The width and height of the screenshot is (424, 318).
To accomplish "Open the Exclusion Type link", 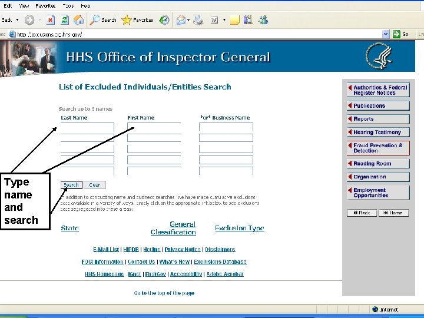I will pyautogui.click(x=240, y=228).
